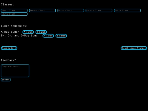The image size is (148, 111).
Task: Select A-Lunch for B-, C-, and D-Day Lunch
Action: 48,36
